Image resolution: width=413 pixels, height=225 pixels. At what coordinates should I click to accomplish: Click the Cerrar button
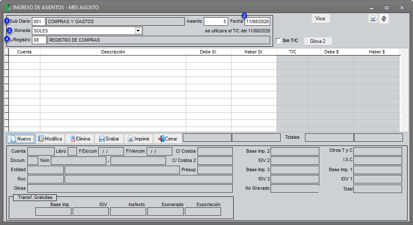pyautogui.click(x=168, y=139)
